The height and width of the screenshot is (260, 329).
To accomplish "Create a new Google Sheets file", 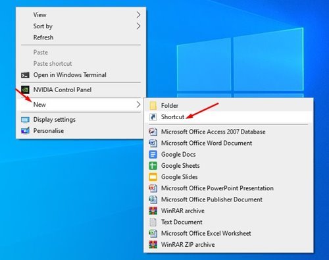I will point(228,166).
